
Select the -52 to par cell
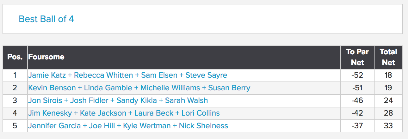pos(357,75)
